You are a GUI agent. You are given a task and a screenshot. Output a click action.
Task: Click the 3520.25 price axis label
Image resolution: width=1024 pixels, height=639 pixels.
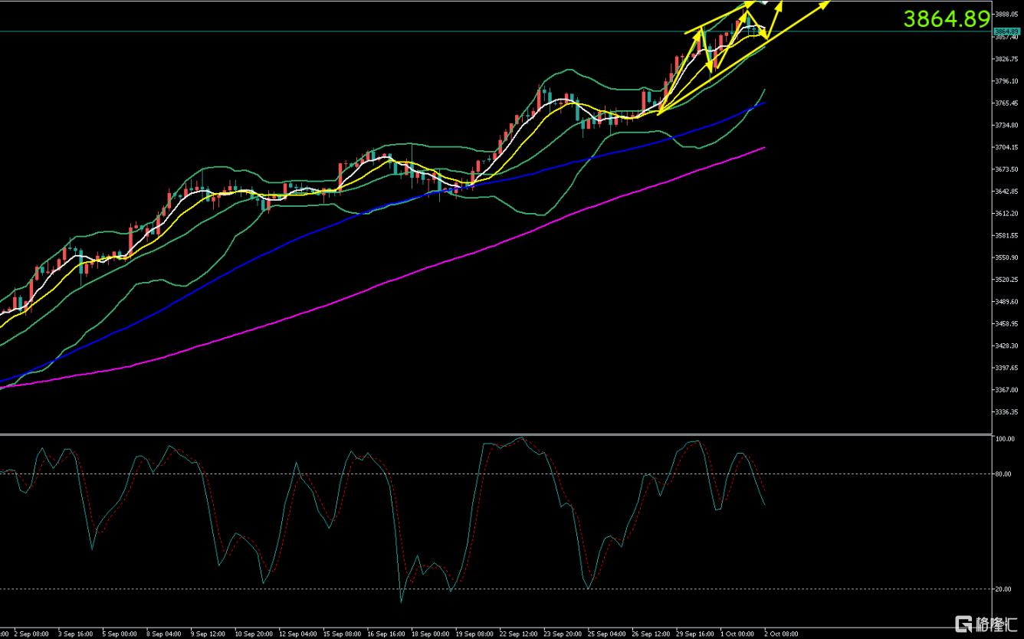coord(1006,280)
